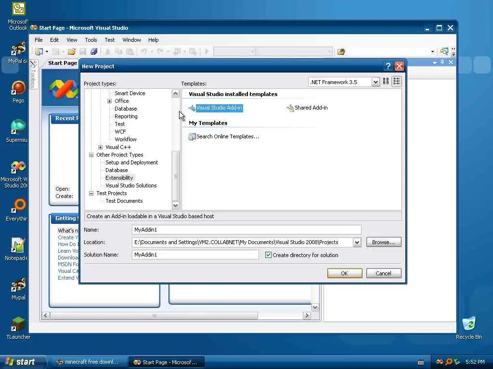Select Workflow project type
493x369 pixels.
pos(126,139)
